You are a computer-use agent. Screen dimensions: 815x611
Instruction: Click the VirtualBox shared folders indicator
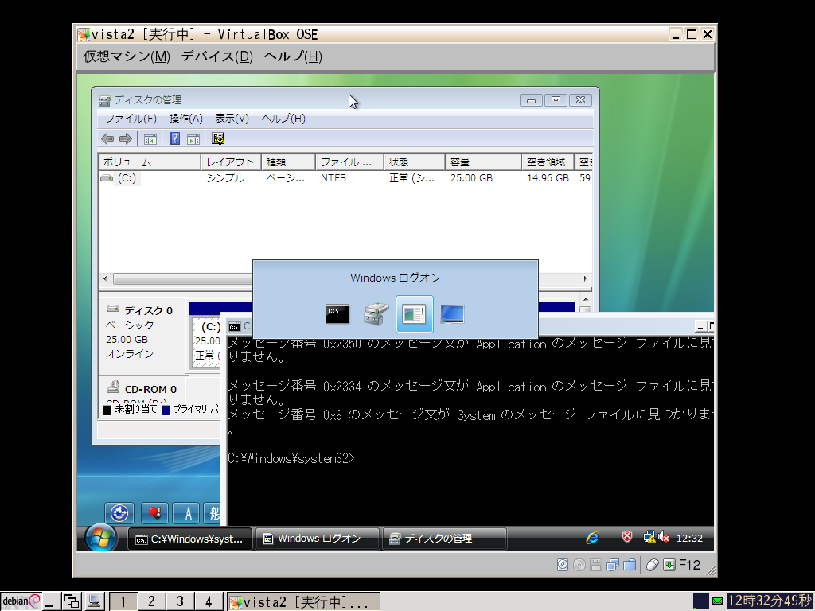tap(630, 565)
